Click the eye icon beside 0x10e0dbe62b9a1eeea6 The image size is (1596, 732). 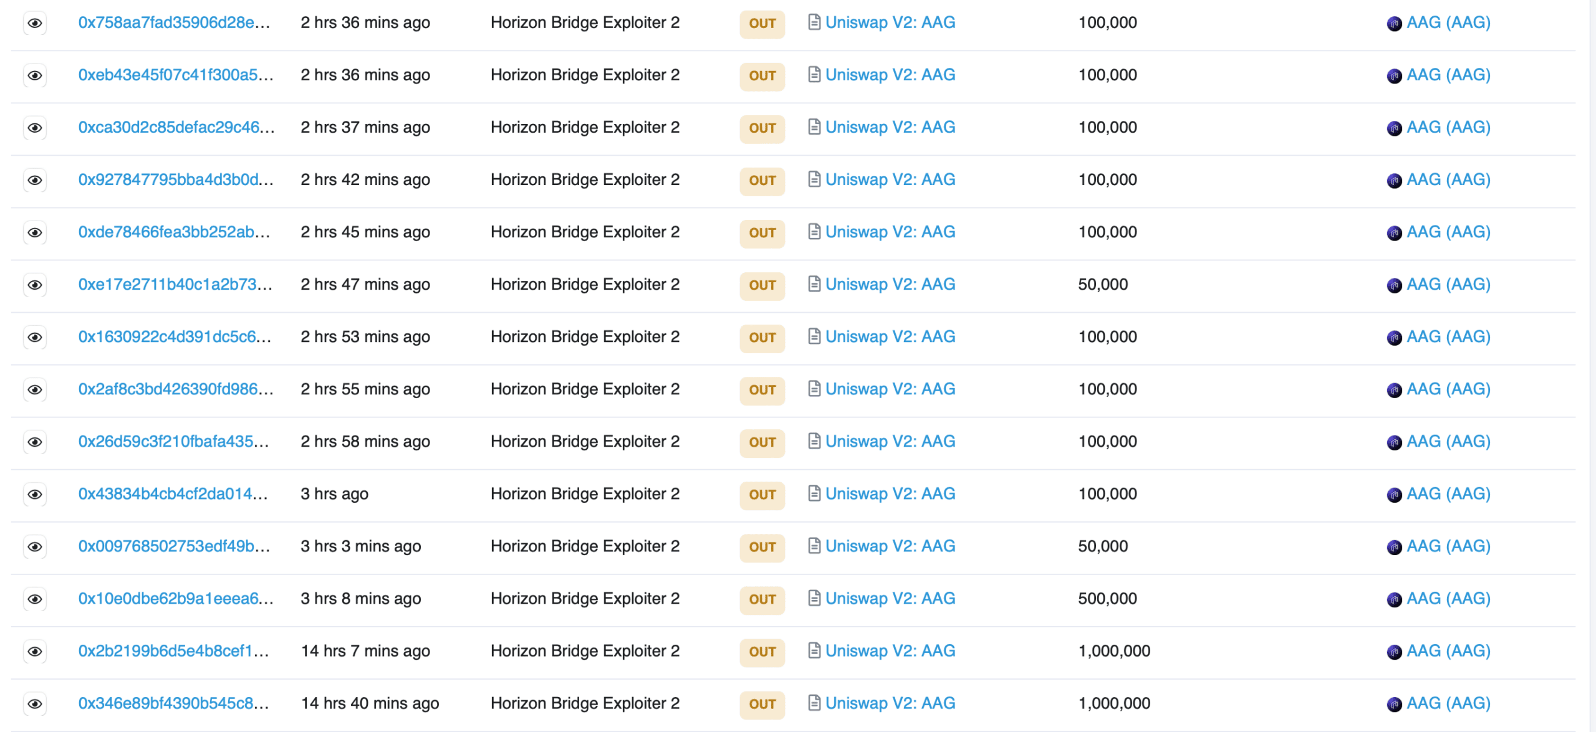click(35, 599)
